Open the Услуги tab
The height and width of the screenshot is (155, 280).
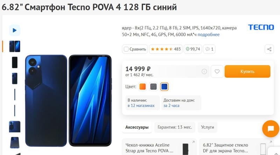[208, 127]
